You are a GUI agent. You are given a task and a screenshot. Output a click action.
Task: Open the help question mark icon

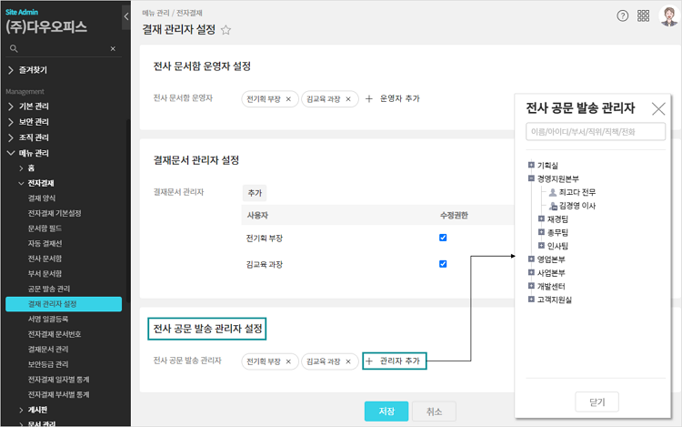click(x=622, y=15)
